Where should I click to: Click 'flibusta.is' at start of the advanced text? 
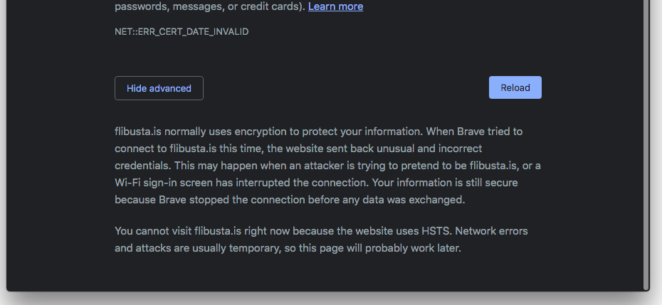point(138,132)
